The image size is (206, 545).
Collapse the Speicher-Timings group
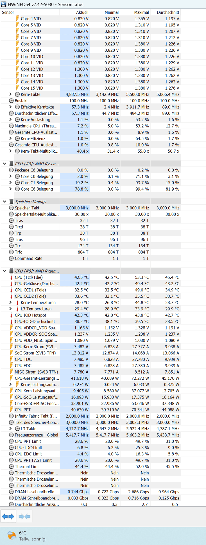(4, 202)
